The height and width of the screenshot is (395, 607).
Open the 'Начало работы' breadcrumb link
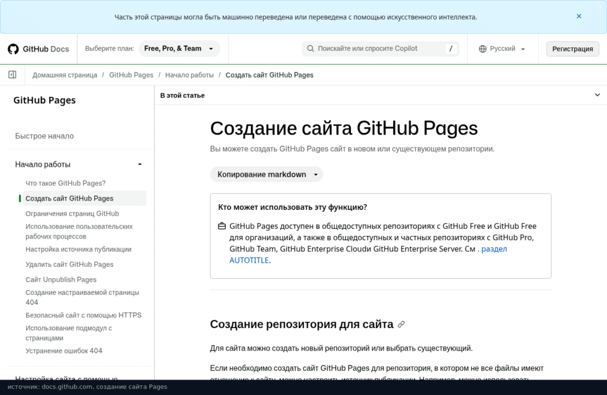[x=189, y=75]
